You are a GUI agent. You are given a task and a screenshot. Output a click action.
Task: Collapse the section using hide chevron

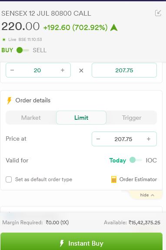153,195
